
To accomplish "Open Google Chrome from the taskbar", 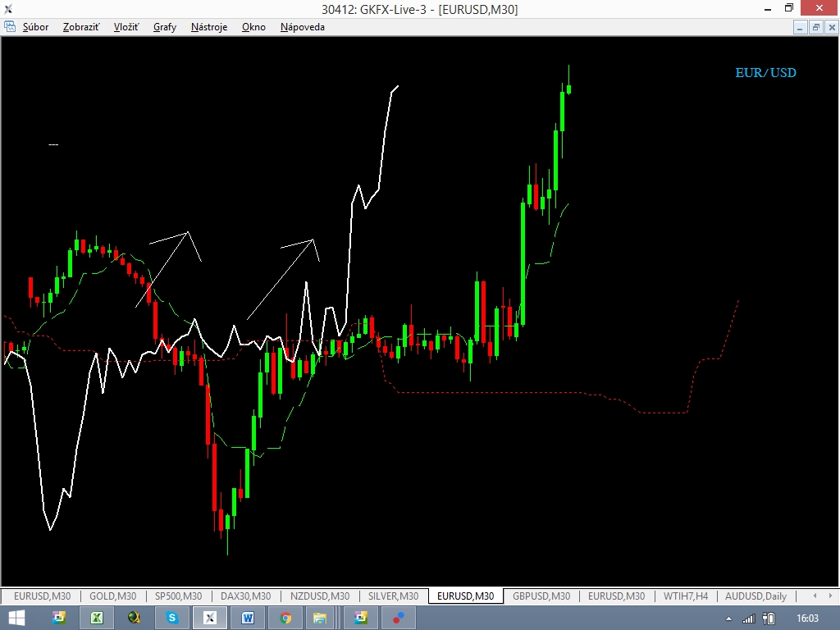I will (285, 618).
